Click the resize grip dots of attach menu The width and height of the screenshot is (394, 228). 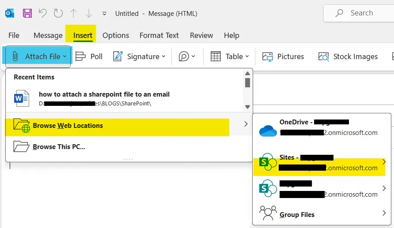coord(128,159)
